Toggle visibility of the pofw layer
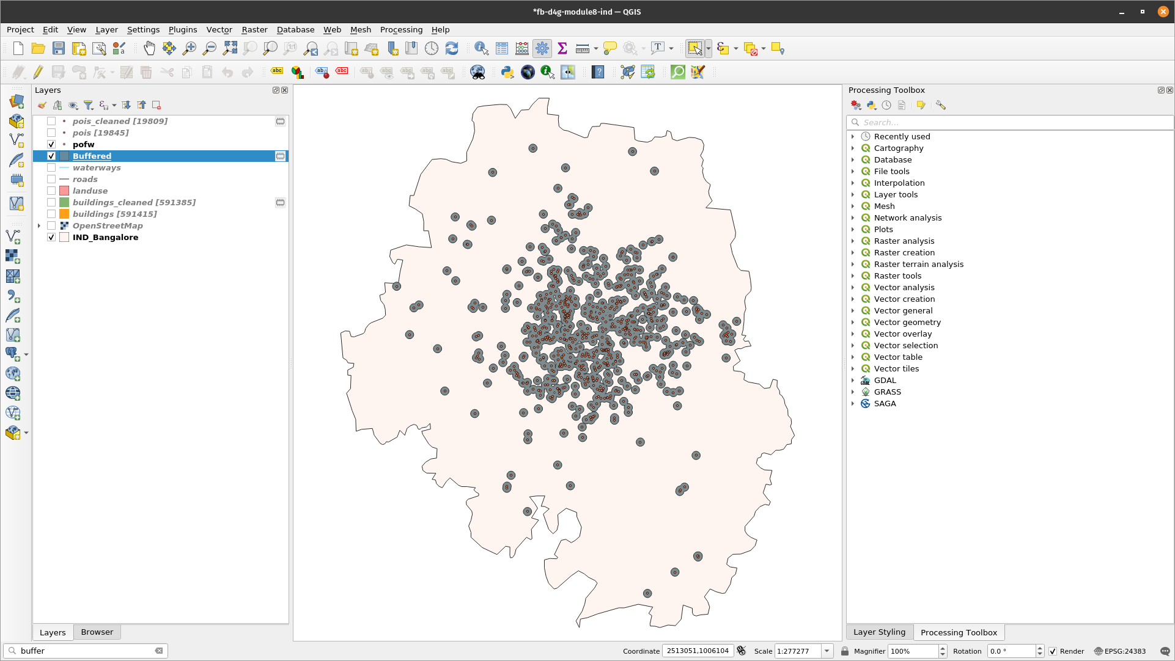 click(x=51, y=144)
